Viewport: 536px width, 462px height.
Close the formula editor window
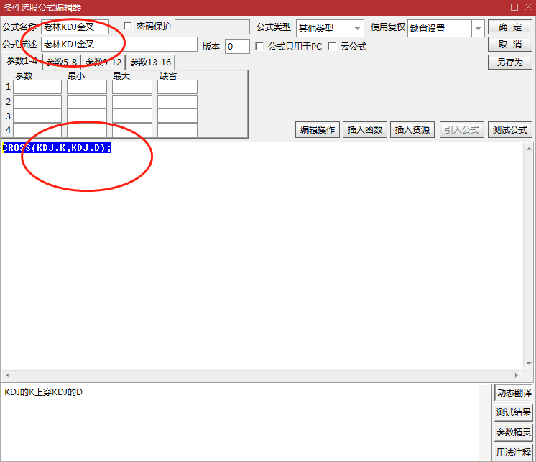point(528,7)
